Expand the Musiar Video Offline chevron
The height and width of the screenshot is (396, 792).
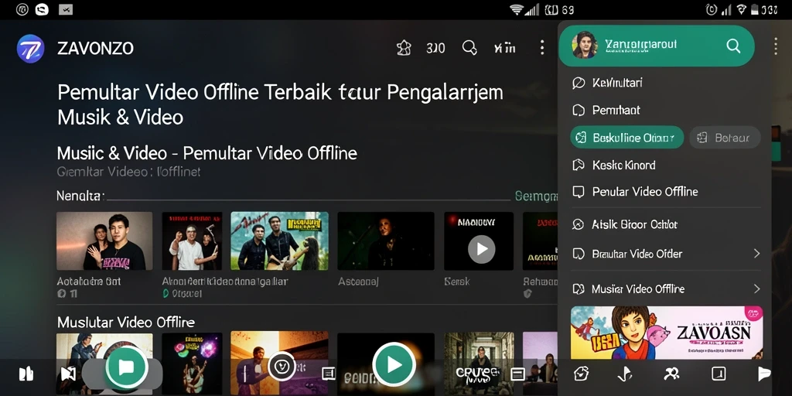coord(756,289)
